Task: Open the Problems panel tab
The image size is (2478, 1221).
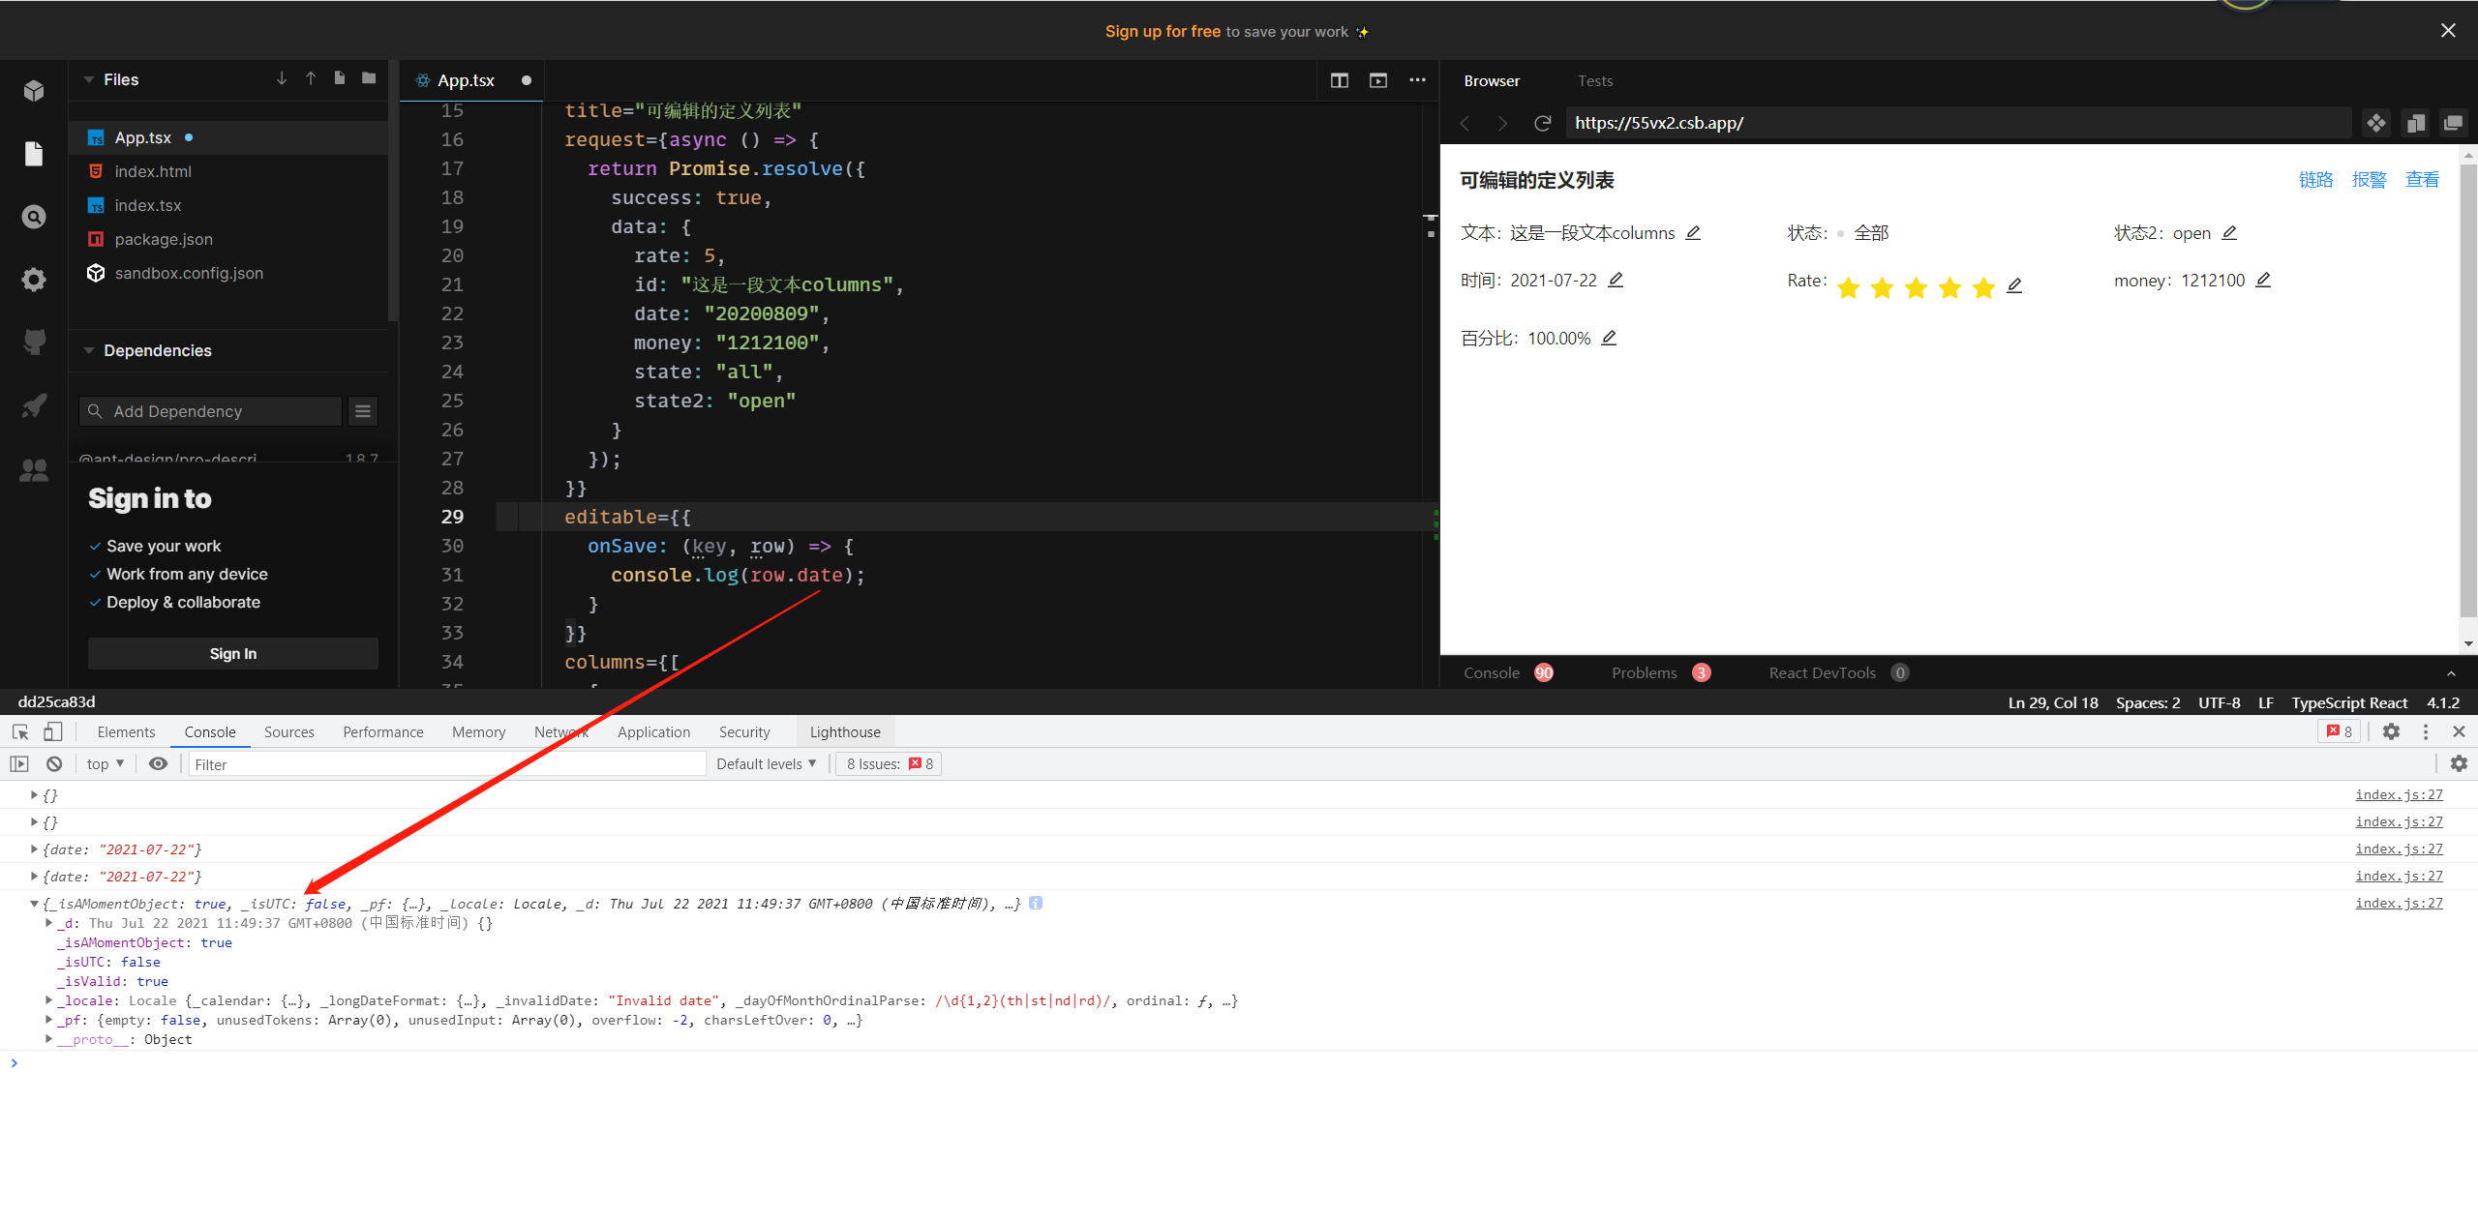Action: (x=1661, y=672)
